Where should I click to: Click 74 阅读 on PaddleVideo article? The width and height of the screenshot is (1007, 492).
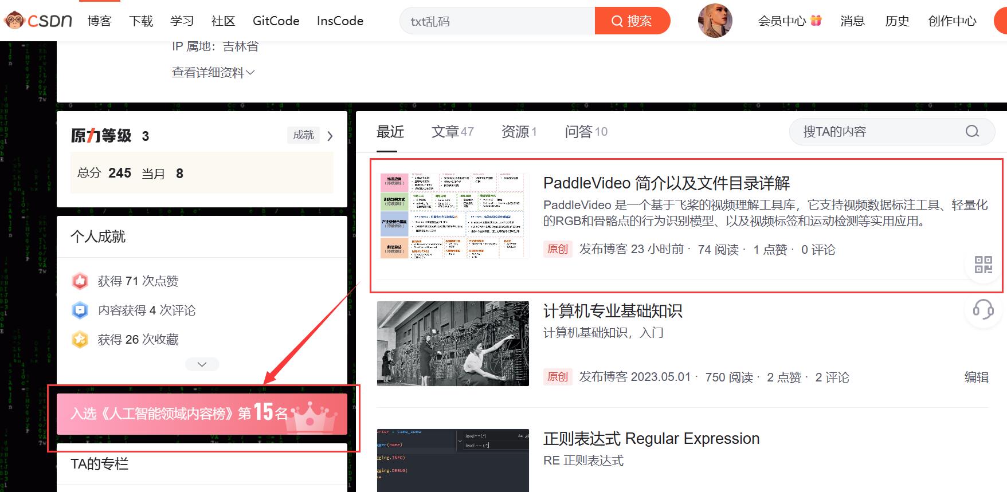click(719, 250)
